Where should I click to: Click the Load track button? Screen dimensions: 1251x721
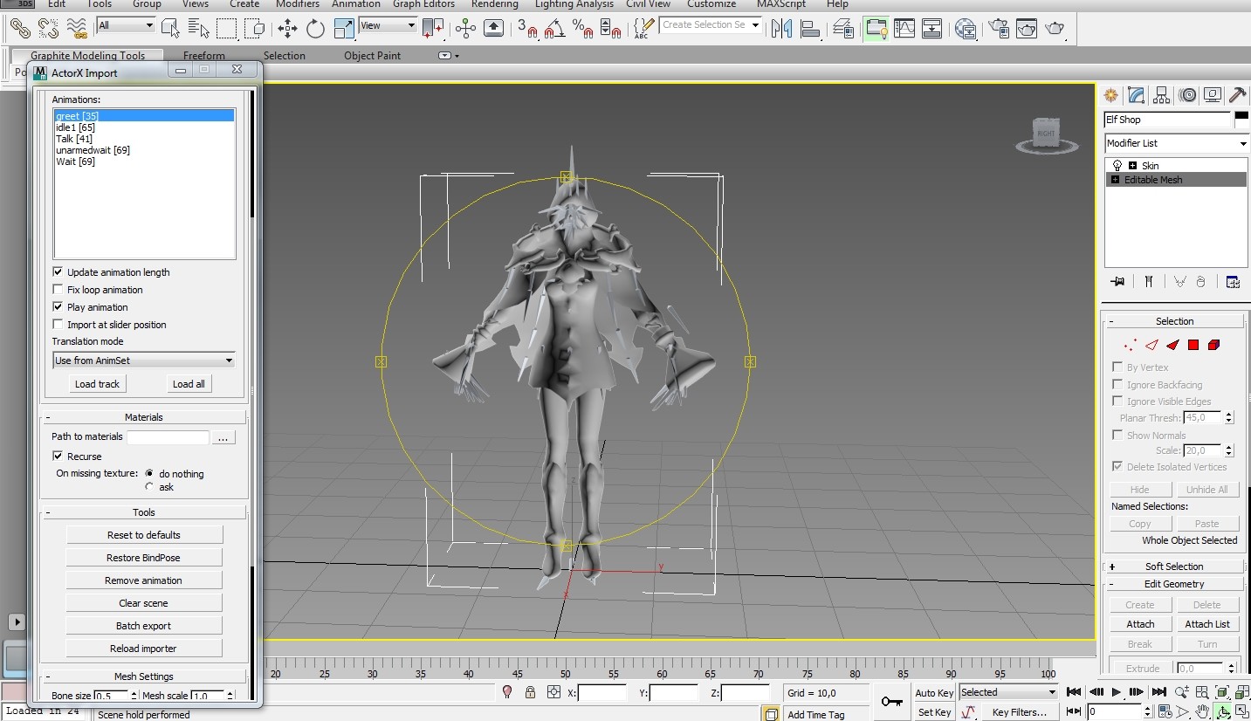coord(97,384)
